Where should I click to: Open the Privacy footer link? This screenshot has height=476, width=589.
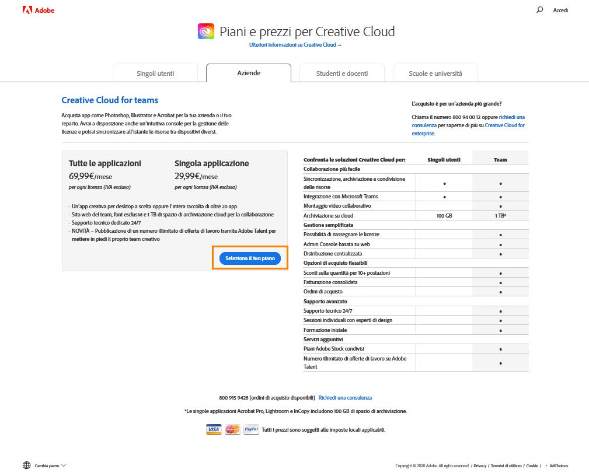pos(480,466)
